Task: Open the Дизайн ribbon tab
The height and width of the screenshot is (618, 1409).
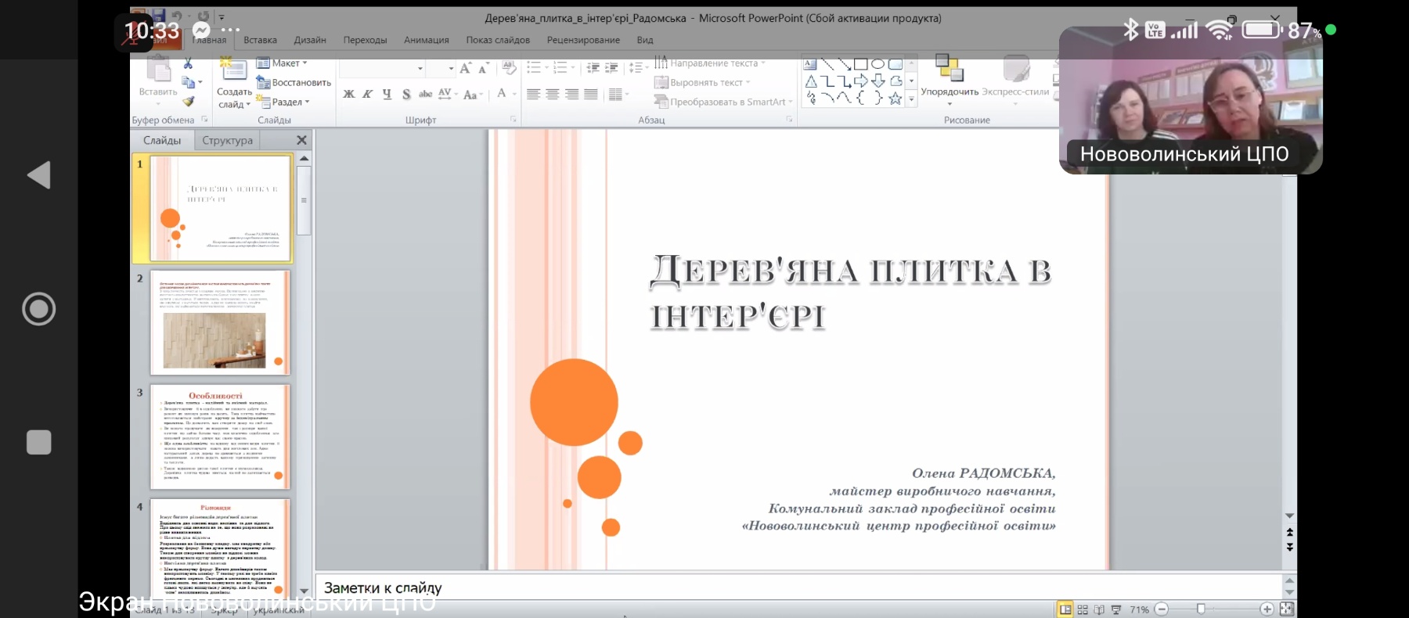Action: [310, 40]
